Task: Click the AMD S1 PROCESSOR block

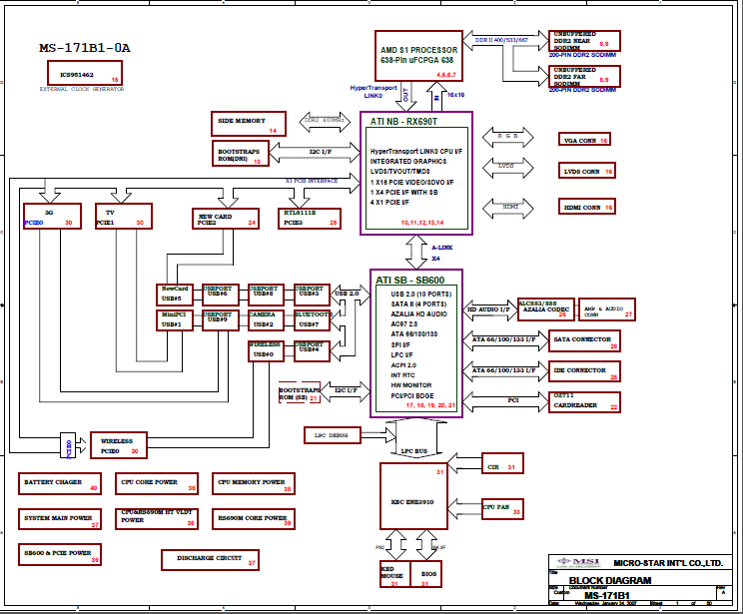Action: pyautogui.click(x=418, y=56)
